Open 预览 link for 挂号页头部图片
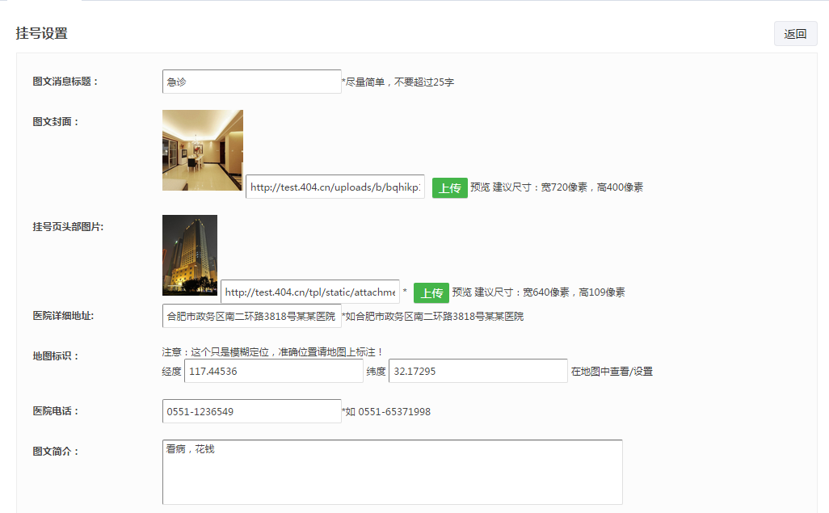Image resolution: width=829 pixels, height=513 pixels. pos(462,292)
